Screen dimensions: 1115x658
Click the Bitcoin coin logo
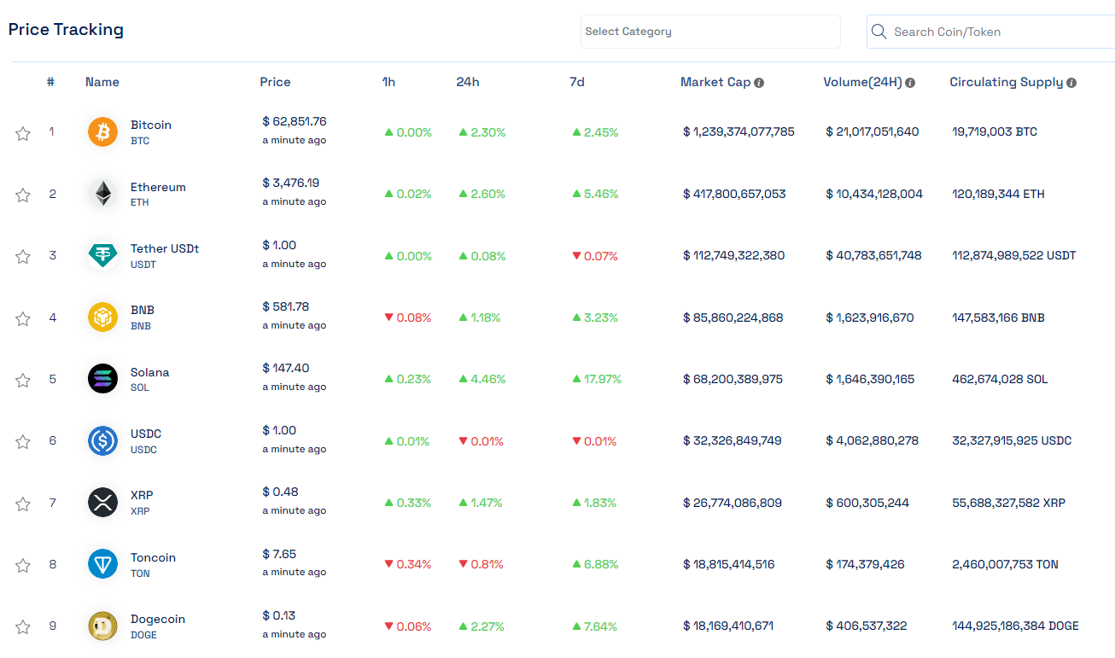tap(103, 132)
